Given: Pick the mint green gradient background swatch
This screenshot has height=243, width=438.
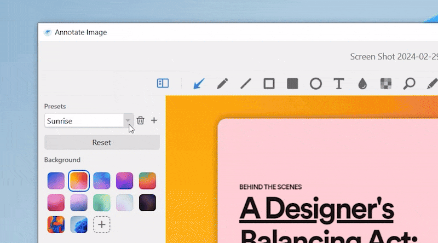Looking at the screenshot, I should click(x=101, y=202).
